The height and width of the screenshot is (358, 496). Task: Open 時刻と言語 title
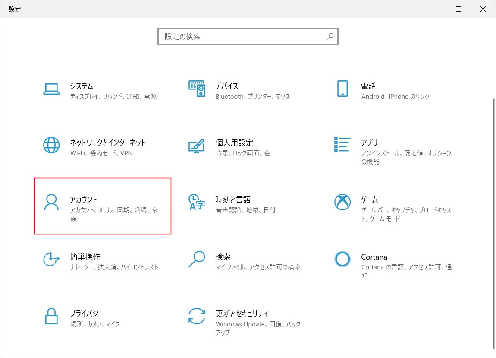tap(233, 200)
